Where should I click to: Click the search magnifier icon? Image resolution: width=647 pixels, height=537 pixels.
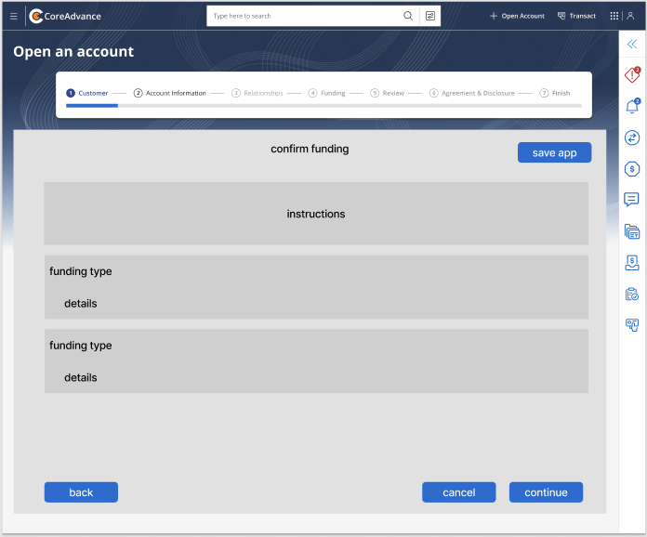pyautogui.click(x=408, y=16)
